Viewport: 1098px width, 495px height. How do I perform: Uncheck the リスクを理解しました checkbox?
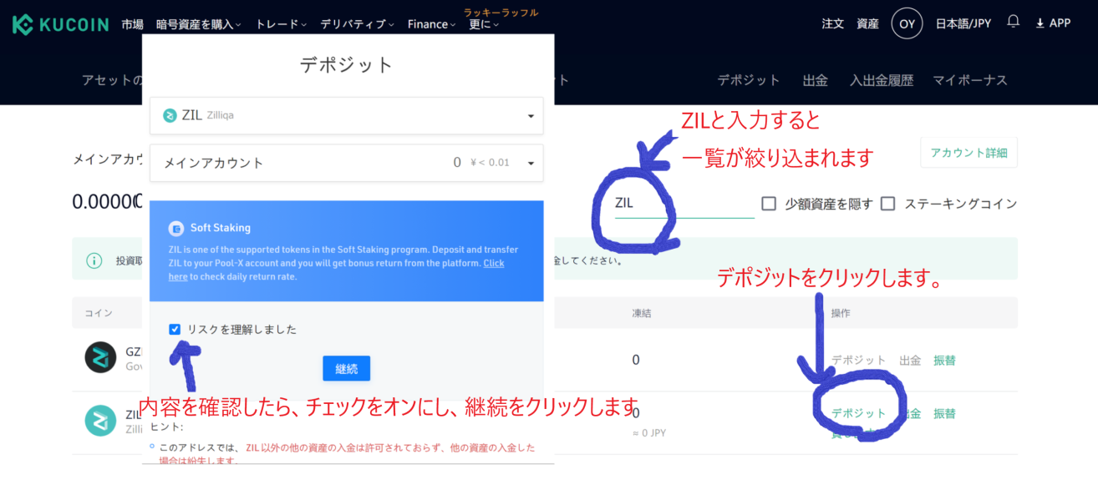(175, 329)
